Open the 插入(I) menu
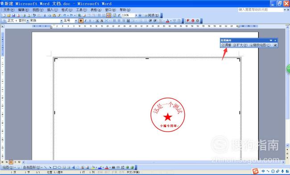290x175 pixels. [52, 10]
